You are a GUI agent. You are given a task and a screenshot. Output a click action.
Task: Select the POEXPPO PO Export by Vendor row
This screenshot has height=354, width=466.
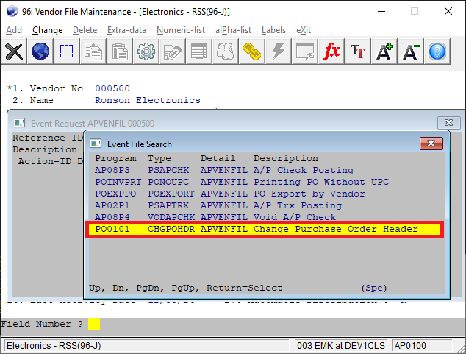pos(256,194)
